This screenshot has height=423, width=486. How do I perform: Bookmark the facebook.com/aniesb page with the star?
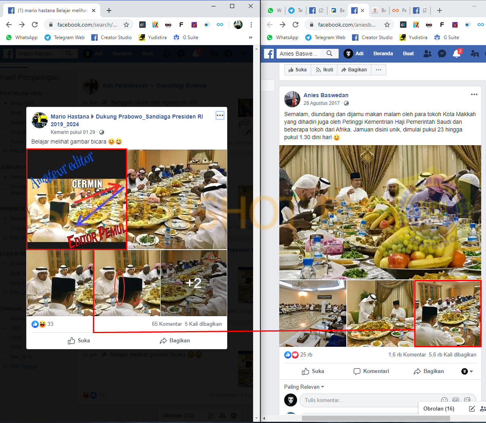point(387,25)
